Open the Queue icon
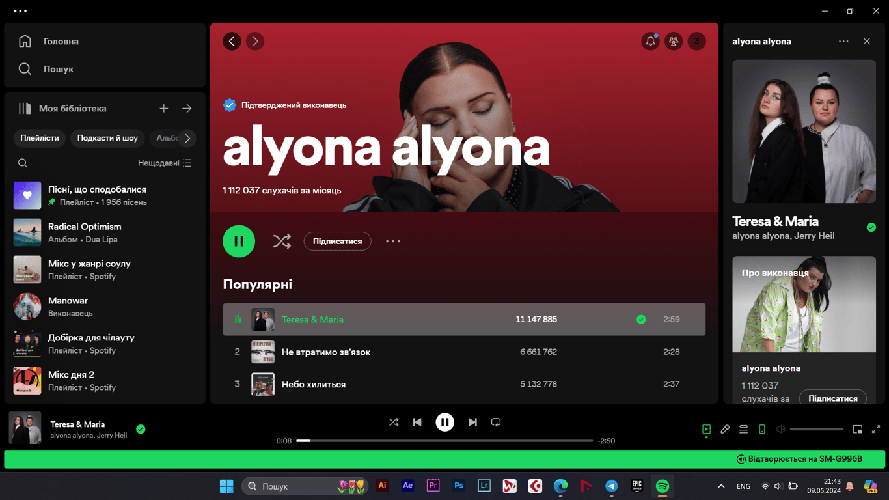The height and width of the screenshot is (500, 889). point(743,430)
